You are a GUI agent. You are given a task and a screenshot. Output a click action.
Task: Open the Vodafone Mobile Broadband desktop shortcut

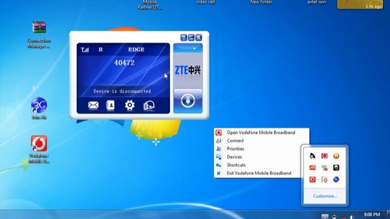[39, 150]
